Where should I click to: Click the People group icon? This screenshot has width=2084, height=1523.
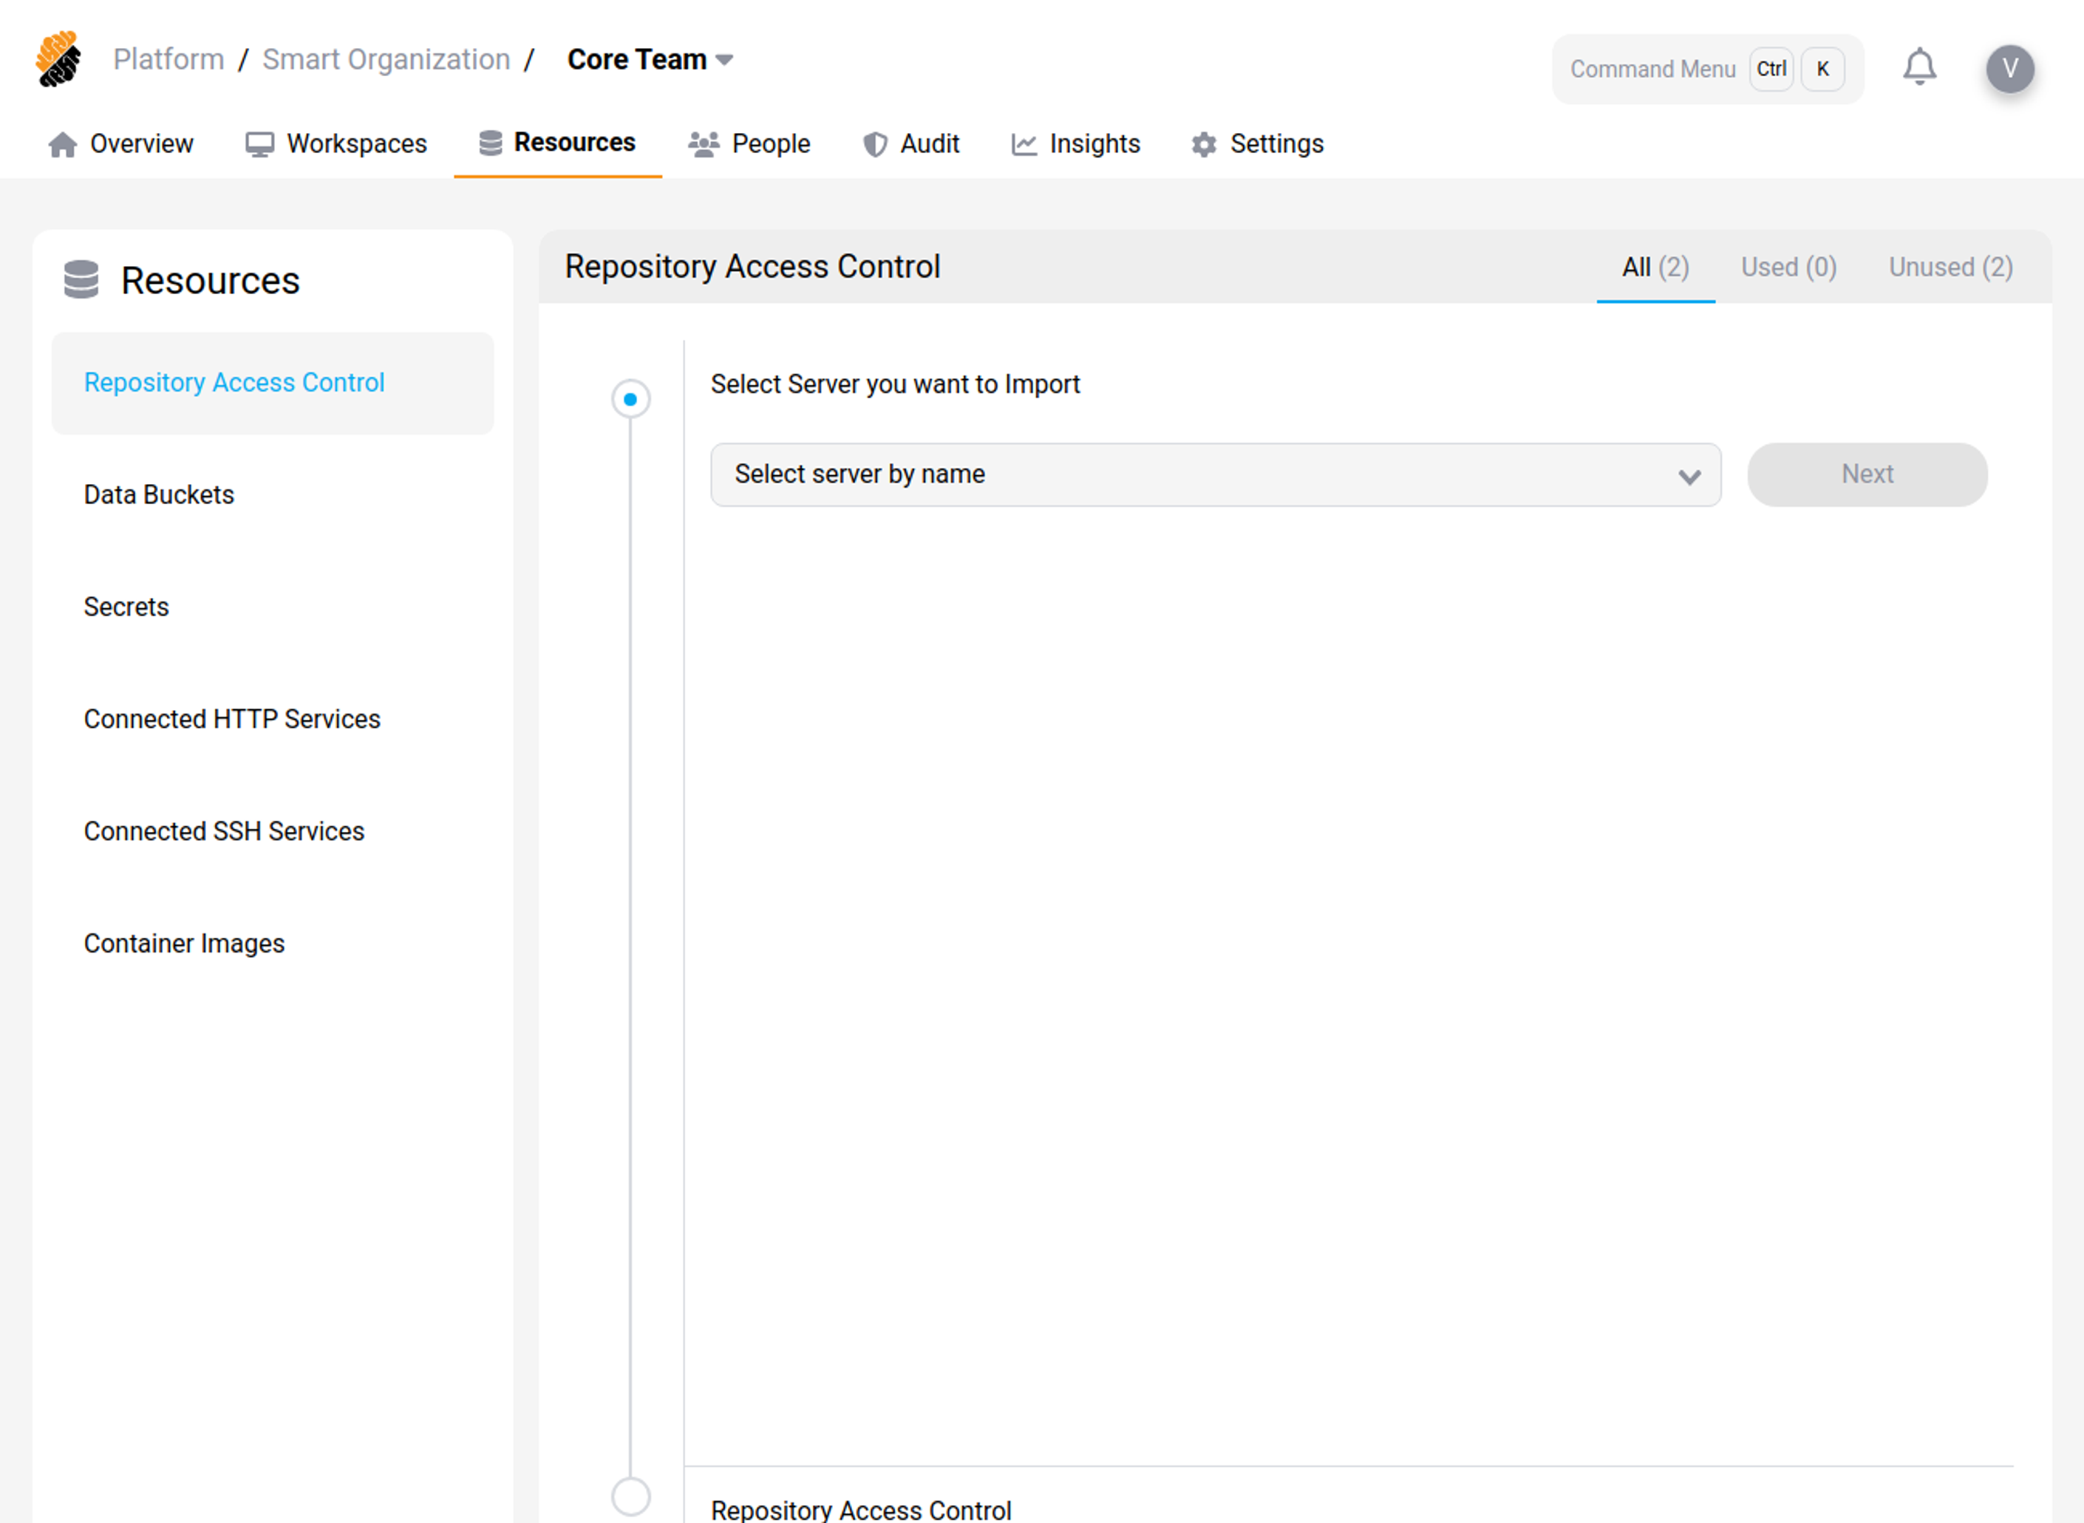pos(704,144)
